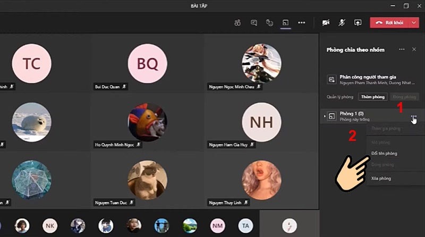Select Ho Quynh Minh Ngoc's fish avatar

[148, 122]
